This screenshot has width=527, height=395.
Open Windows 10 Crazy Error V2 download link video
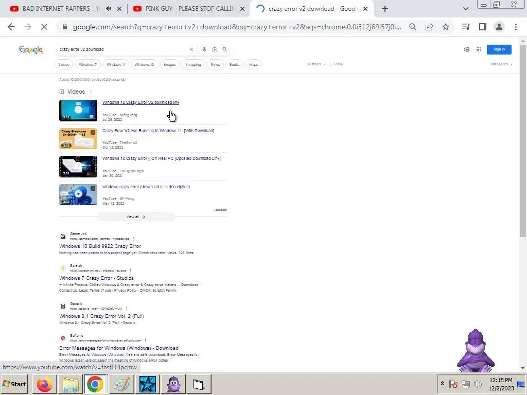coord(140,102)
